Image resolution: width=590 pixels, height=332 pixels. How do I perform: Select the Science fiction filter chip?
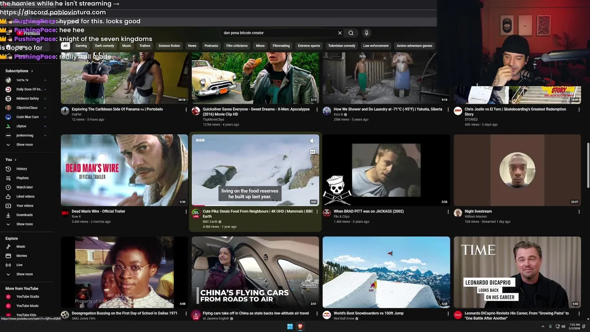click(169, 46)
